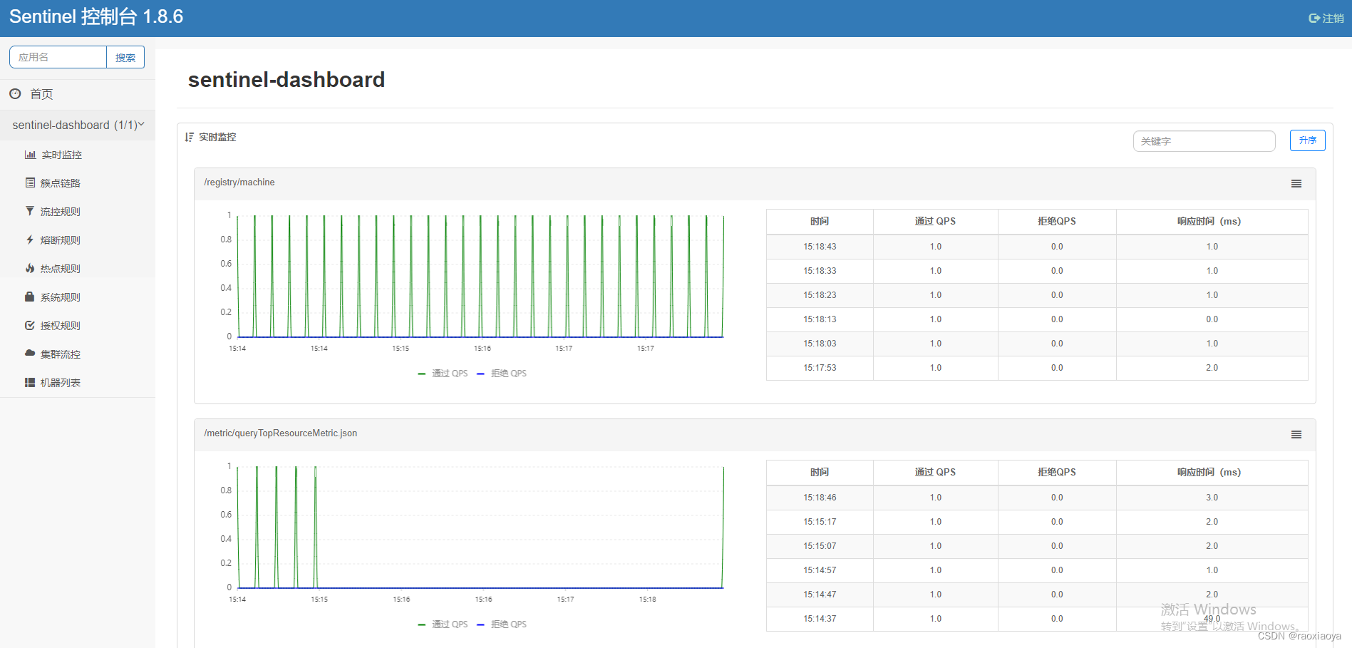This screenshot has width=1352, height=648.
Task: Click the 热点规则 flame icon
Action: click(x=30, y=268)
